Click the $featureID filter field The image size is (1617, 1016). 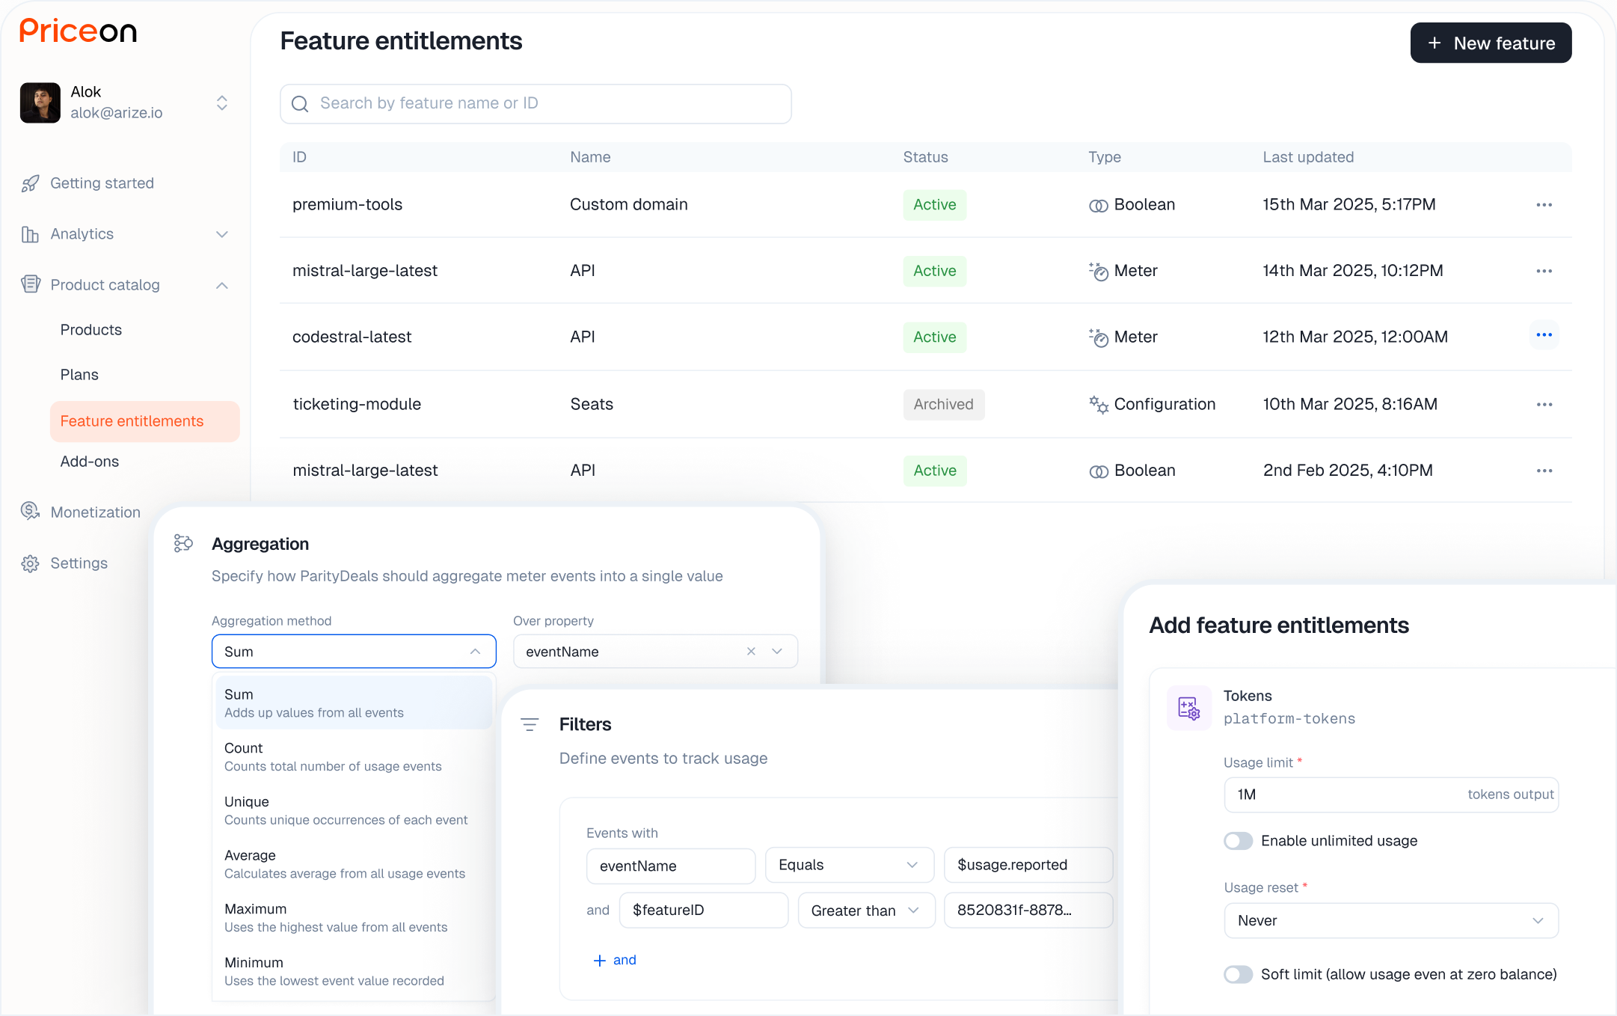point(704,910)
